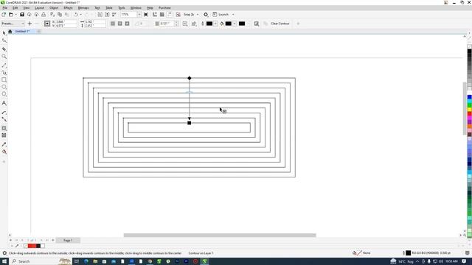Click the contour start diamond handle
This screenshot has height=265, width=472.
tap(190, 78)
